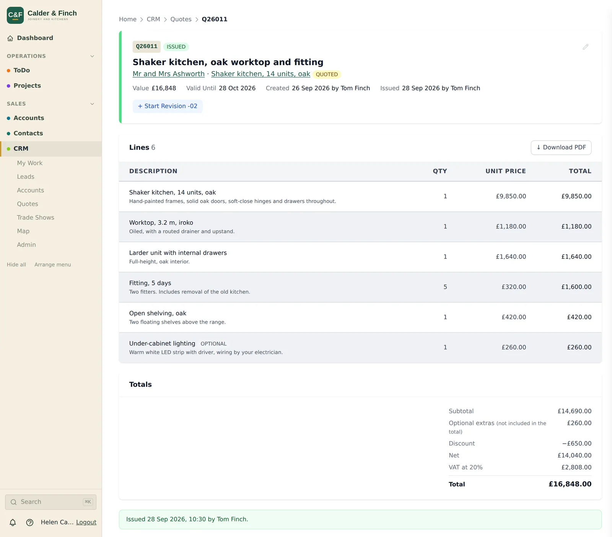Open the help question mark icon
This screenshot has height=537, width=612.
coord(30,522)
